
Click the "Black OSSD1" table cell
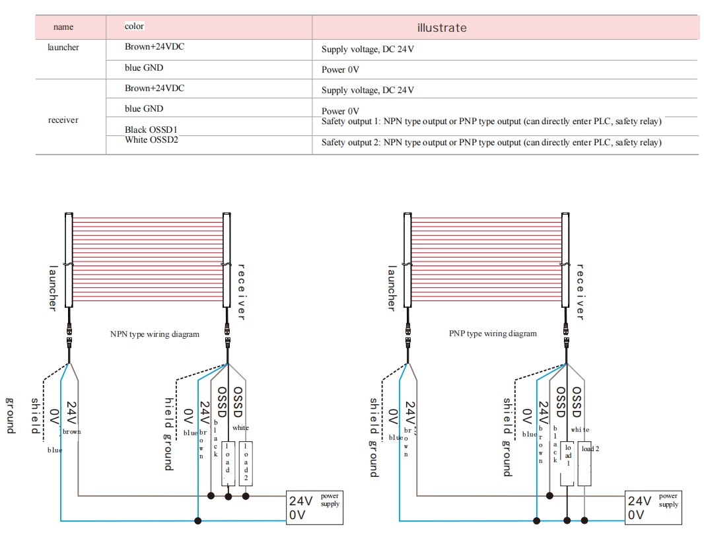point(151,129)
